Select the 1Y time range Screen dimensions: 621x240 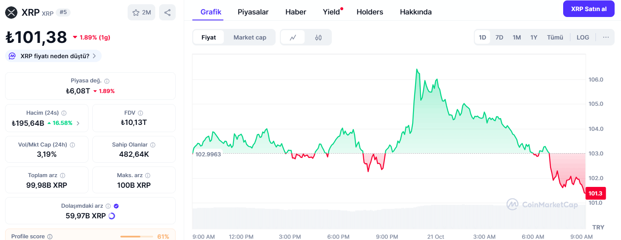[x=534, y=37]
